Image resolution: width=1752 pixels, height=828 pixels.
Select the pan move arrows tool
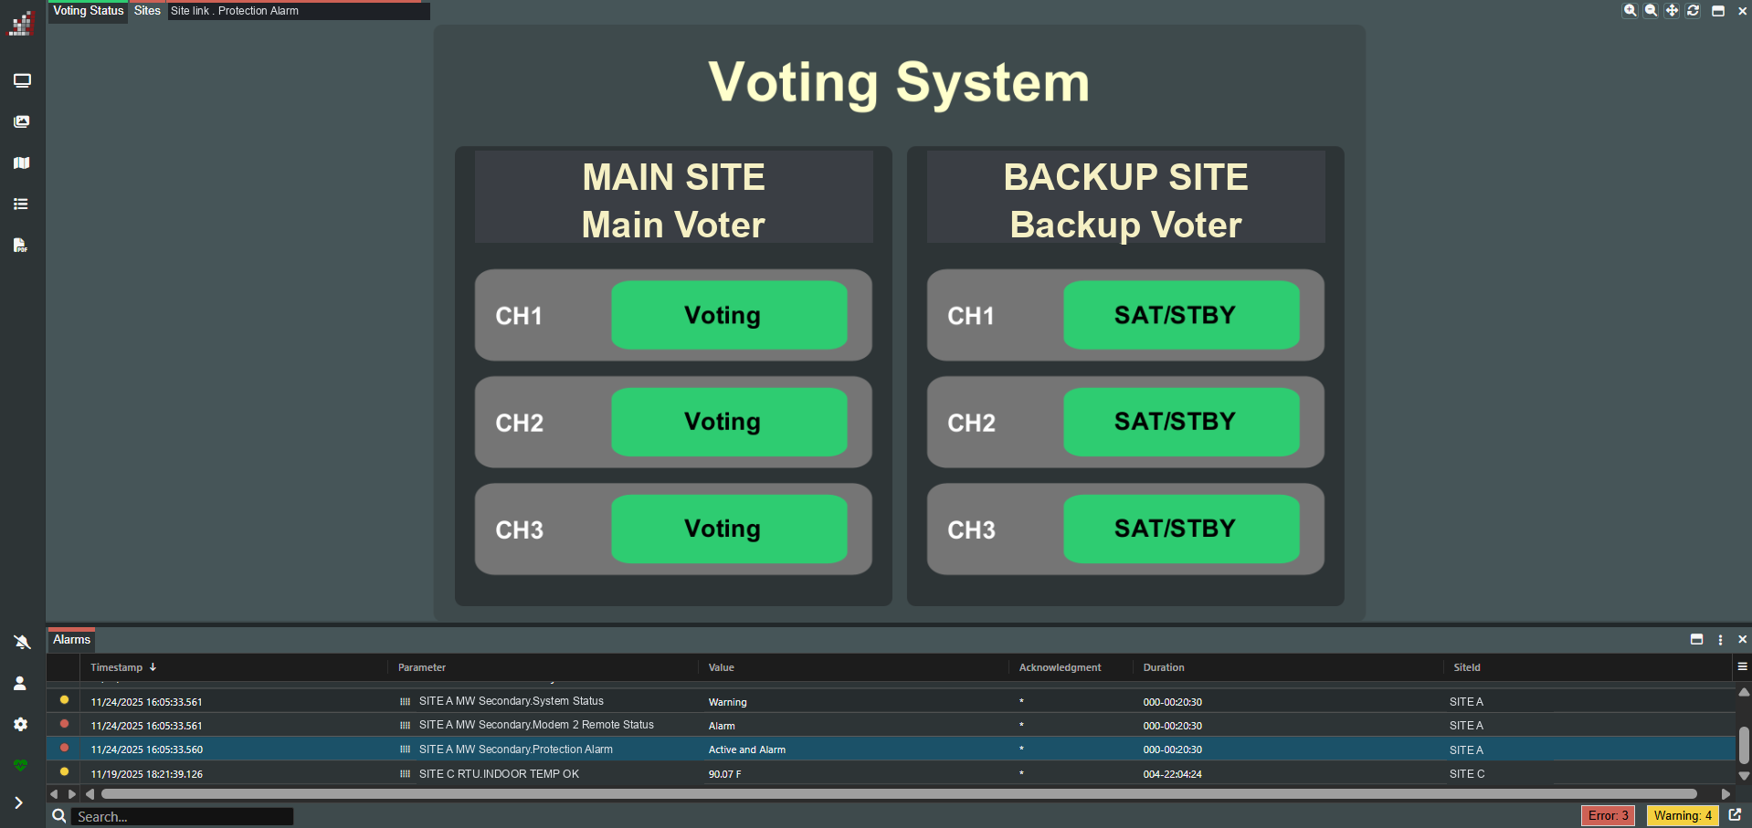1672,11
